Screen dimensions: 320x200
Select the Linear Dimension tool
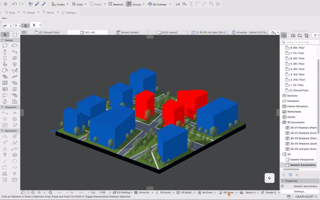(x=5, y=136)
